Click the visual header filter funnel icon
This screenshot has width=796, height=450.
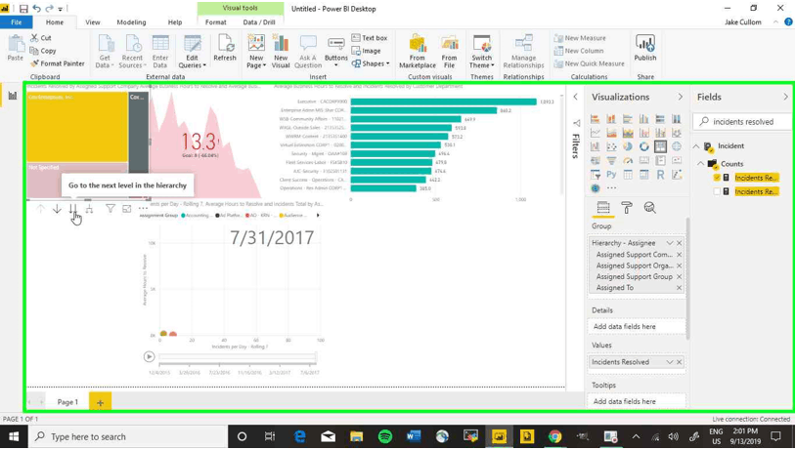(111, 208)
